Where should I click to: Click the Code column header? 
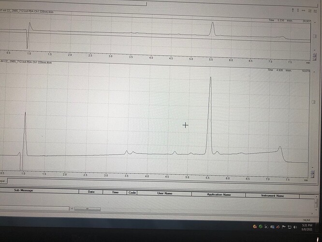point(132,192)
